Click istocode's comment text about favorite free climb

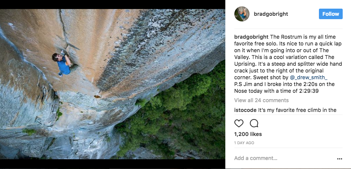tap(297, 110)
